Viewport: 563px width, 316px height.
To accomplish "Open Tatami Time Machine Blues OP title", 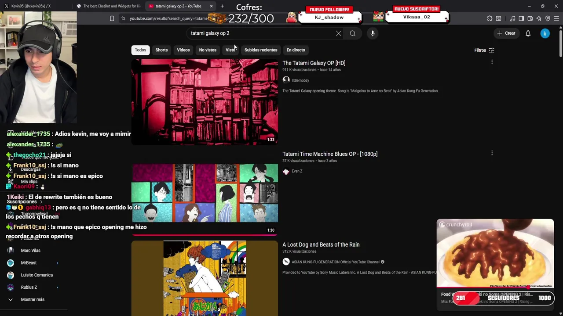I will click(x=330, y=154).
